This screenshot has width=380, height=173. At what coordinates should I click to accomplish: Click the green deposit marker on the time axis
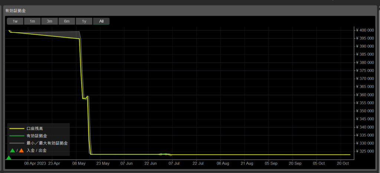click(x=9, y=158)
